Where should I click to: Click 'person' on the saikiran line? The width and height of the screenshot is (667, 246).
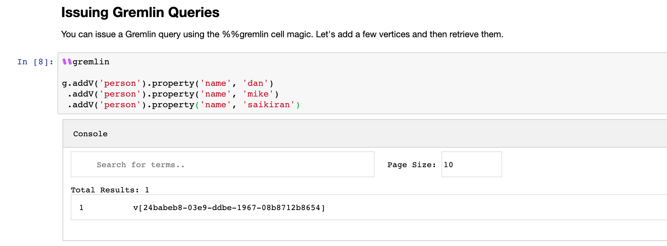(x=120, y=105)
